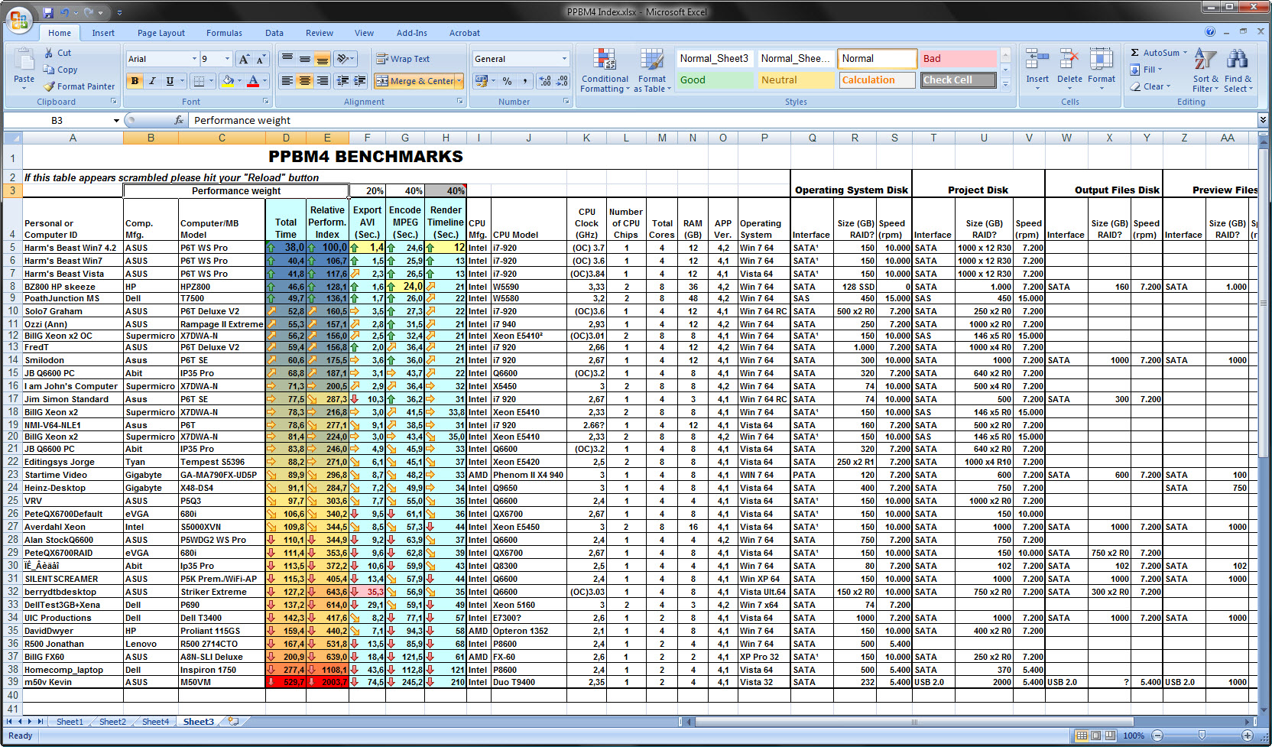Click the Accounting Number Format icon

pyautogui.click(x=481, y=80)
